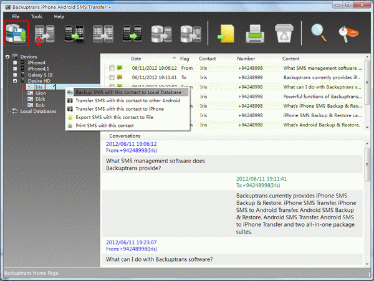Check the box for the 19:06:12 message
The width and height of the screenshot is (374, 281).
coord(112,68)
